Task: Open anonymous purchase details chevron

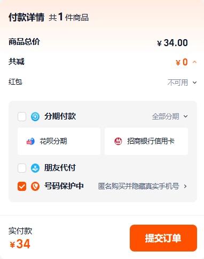Action: pyautogui.click(x=185, y=186)
